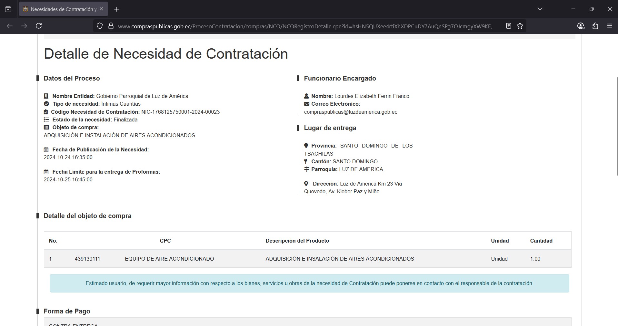618x326 pixels.
Task: Click pin icon beside Cantón
Action: 306,161
